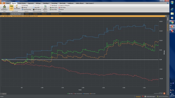Toggle the Net Won legend entry
The image size is (175, 98).
70,94
